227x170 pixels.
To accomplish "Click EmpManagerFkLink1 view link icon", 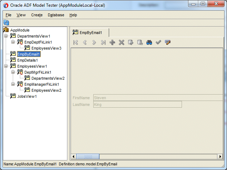I will [x=20, y=84].
